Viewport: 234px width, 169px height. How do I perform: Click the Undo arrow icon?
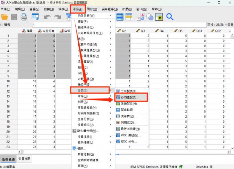pos(47,17)
